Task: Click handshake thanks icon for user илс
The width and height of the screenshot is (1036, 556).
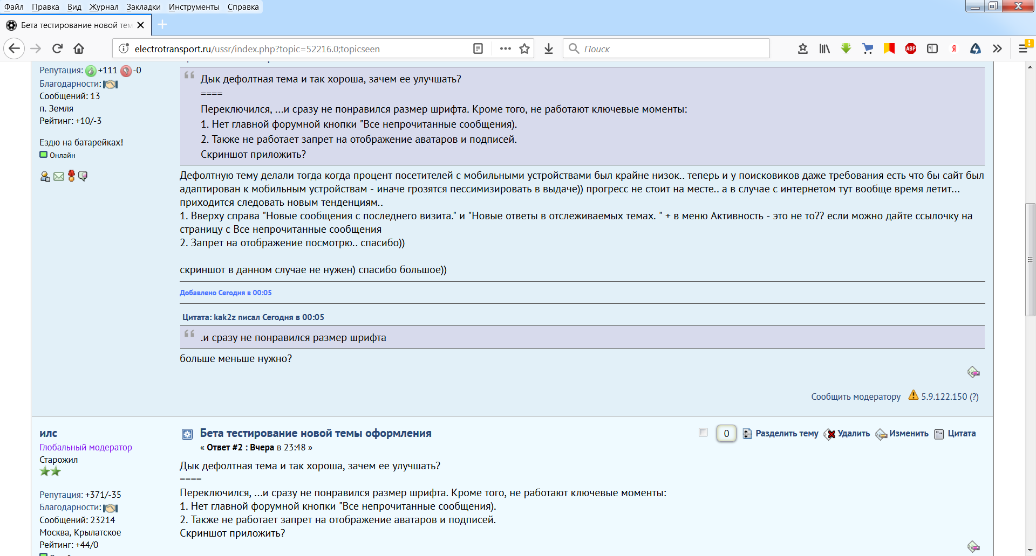Action: (110, 508)
